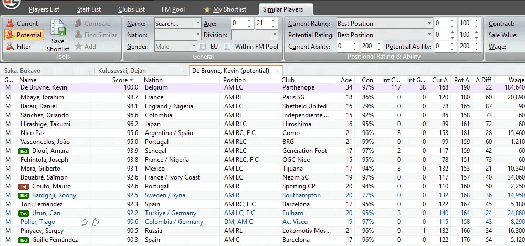Click the scout icon on Poller, Tiago row
525x246 pixels.
click(x=96, y=222)
